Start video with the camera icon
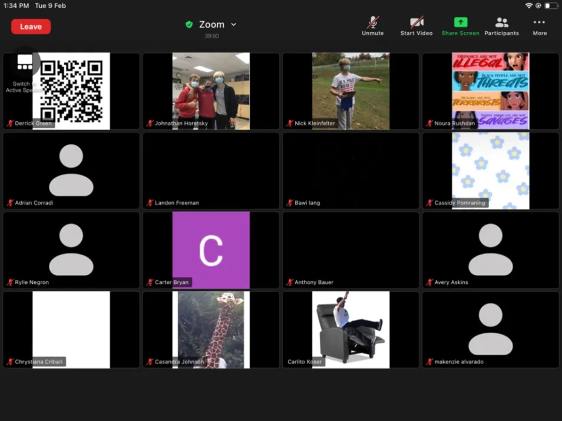 tap(416, 23)
